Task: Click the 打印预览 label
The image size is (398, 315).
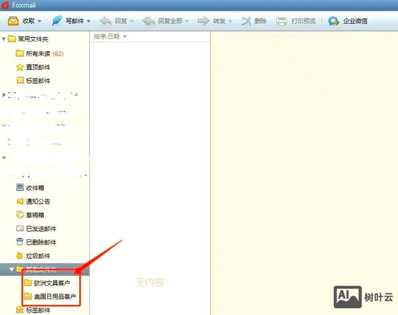Action: coord(304,21)
